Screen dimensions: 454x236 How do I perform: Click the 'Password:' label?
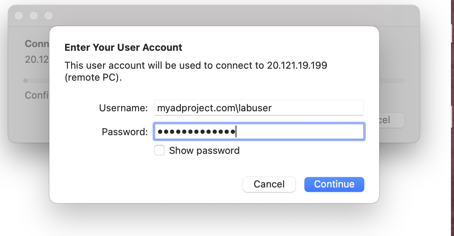tap(125, 132)
